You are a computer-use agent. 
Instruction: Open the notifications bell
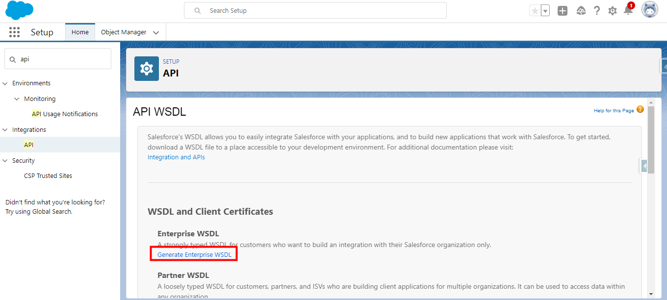point(628,10)
